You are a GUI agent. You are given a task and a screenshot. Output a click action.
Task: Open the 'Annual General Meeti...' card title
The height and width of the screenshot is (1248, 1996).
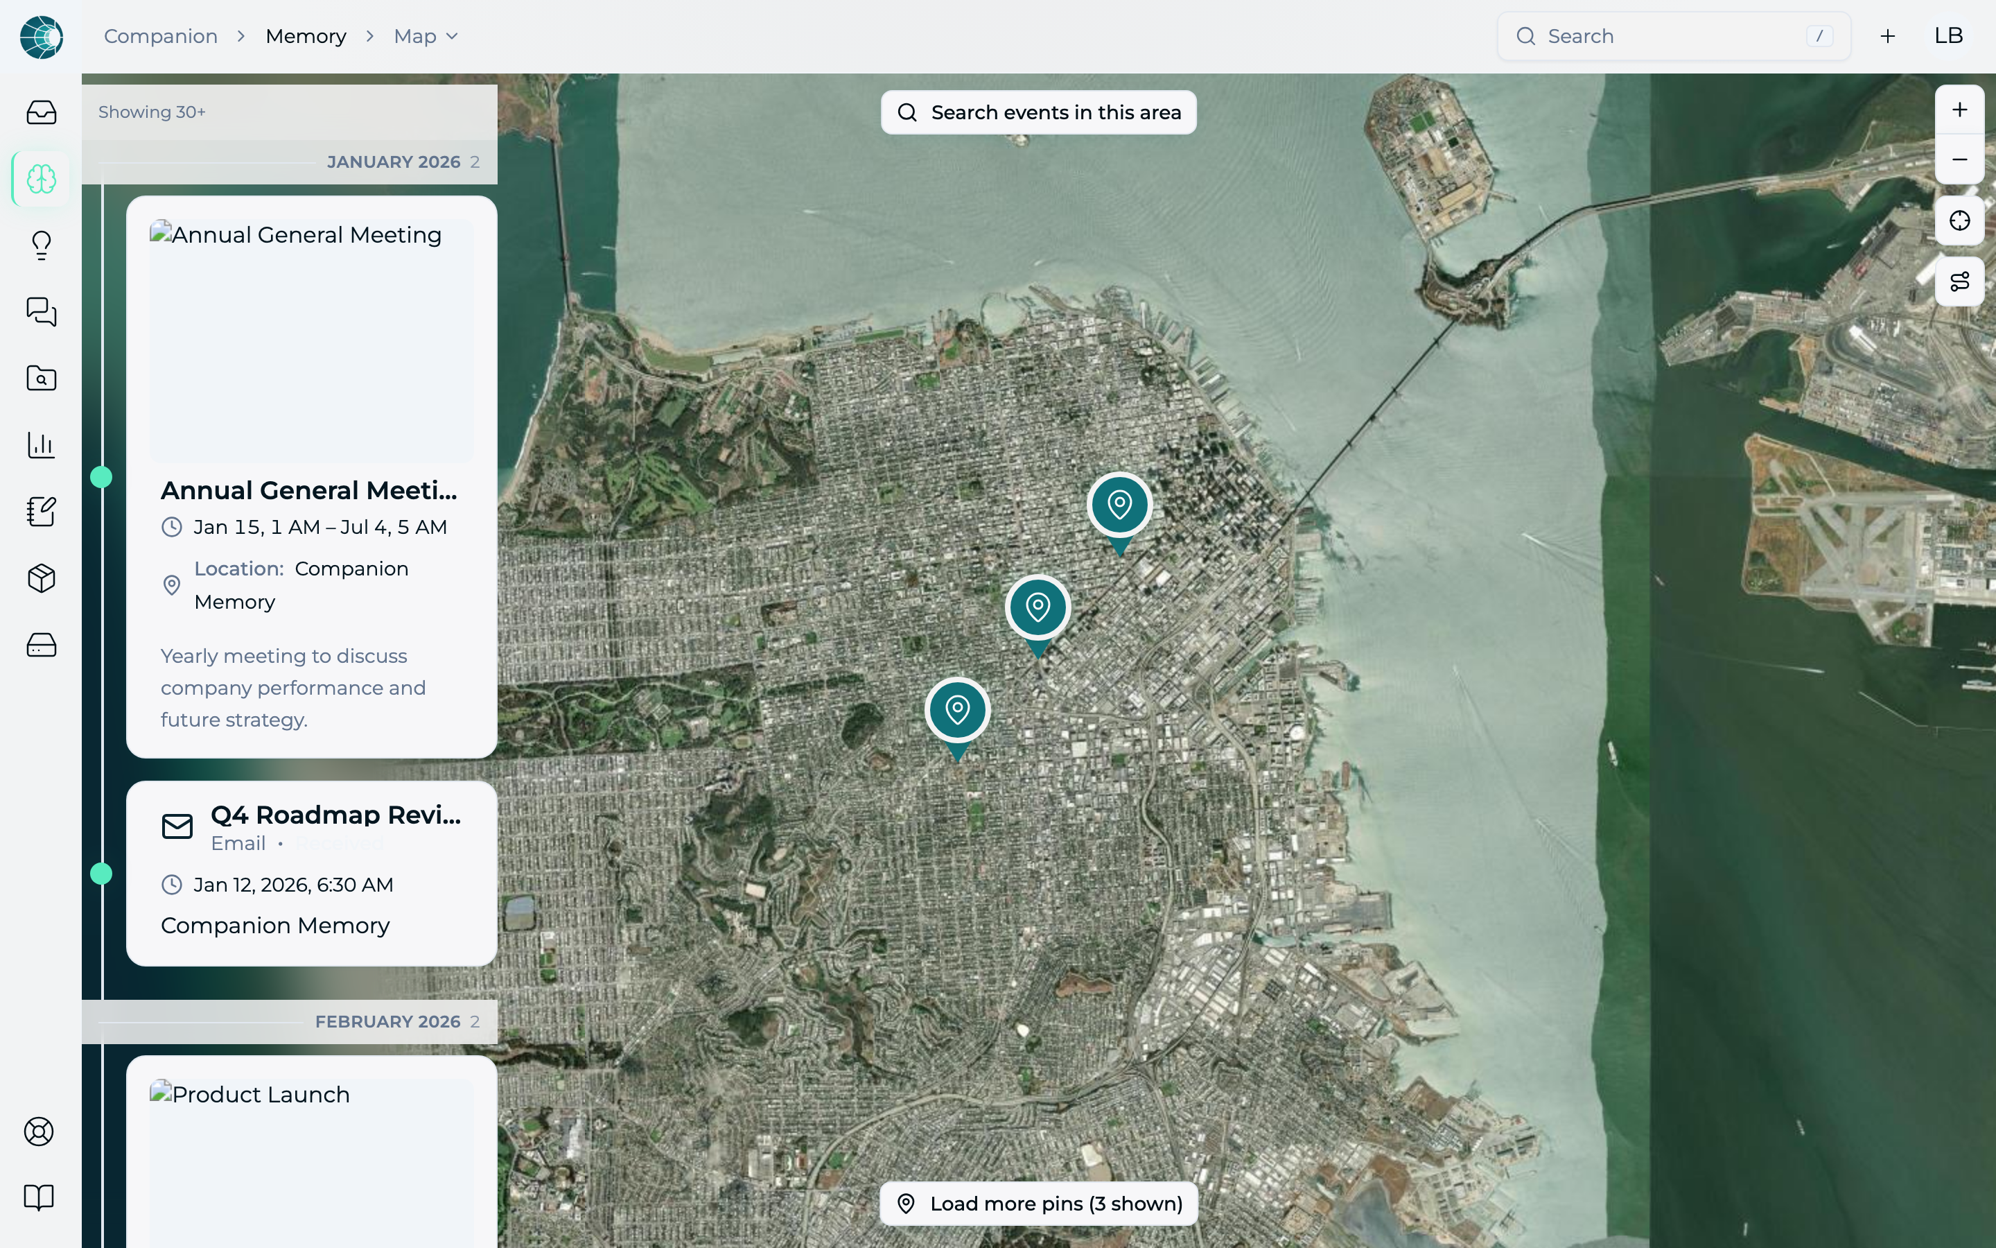click(308, 490)
